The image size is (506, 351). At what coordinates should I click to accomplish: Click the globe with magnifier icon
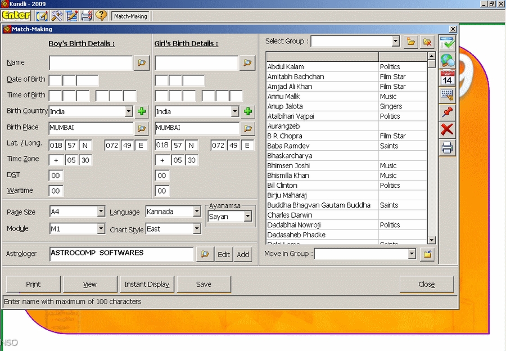pyautogui.click(x=448, y=60)
